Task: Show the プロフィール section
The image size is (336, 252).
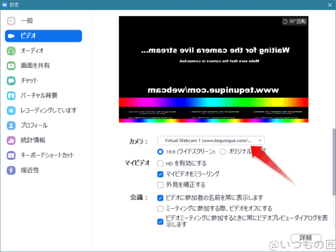Action: coord(34,126)
